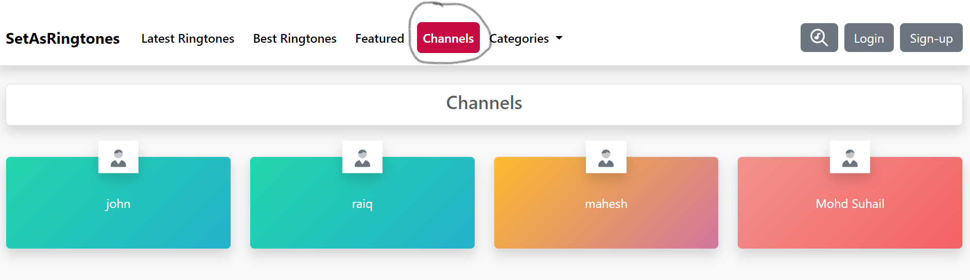
Task: Open the john channel name link
Action: pyautogui.click(x=118, y=204)
